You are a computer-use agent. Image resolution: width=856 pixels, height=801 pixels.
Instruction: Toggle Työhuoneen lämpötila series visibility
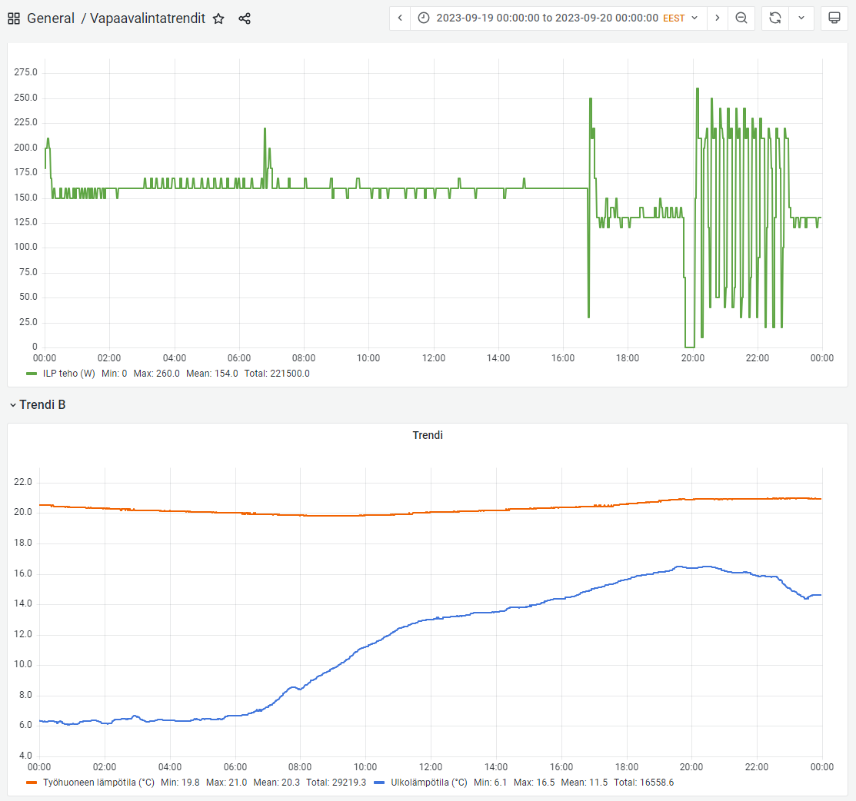tap(98, 783)
